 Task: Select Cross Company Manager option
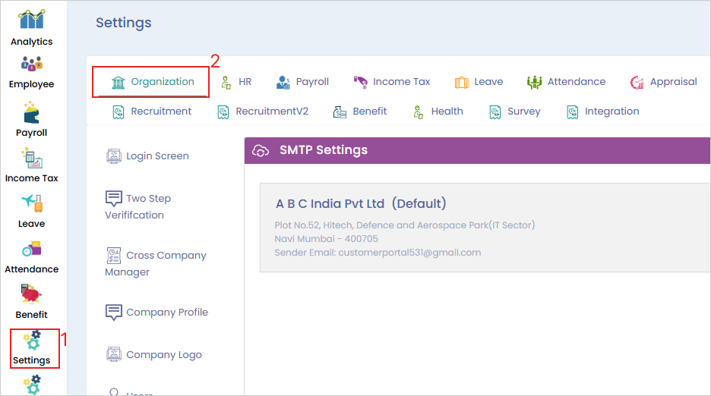[156, 263]
